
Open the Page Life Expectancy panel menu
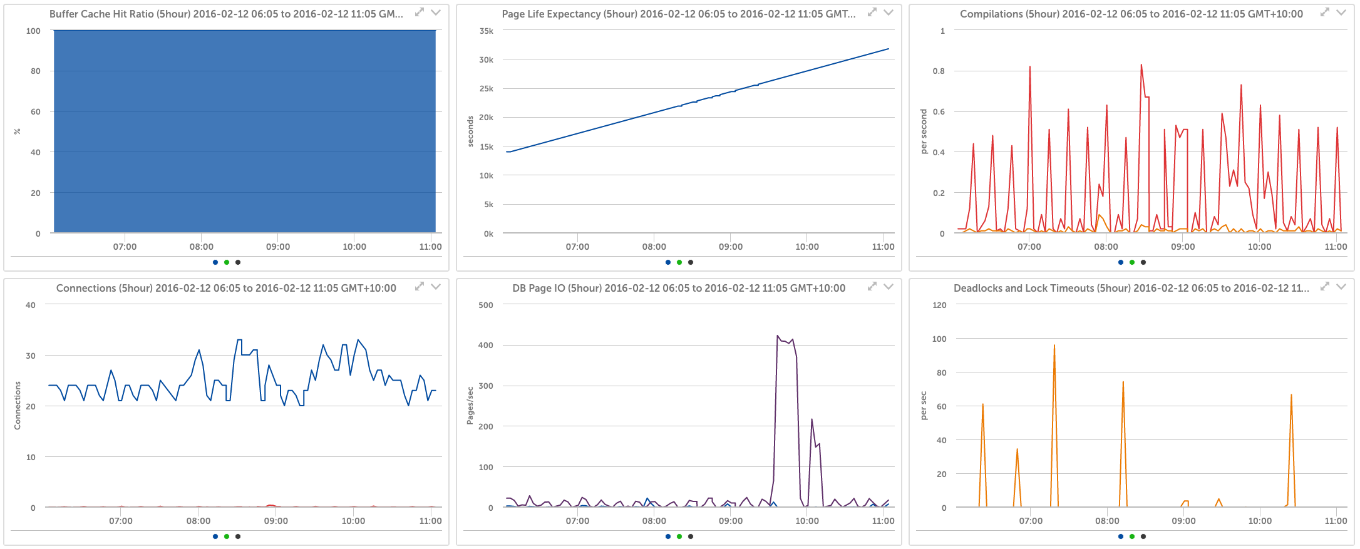pos(889,13)
